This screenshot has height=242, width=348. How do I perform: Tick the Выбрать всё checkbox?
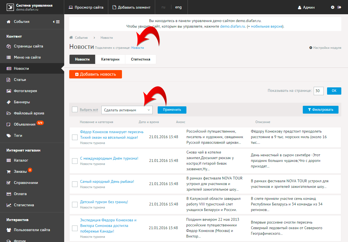point(75,109)
